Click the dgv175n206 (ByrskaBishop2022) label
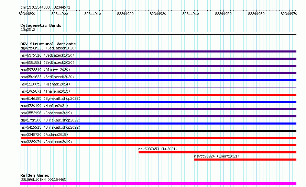The width and height of the screenshot is (306, 187). [x=51, y=120]
